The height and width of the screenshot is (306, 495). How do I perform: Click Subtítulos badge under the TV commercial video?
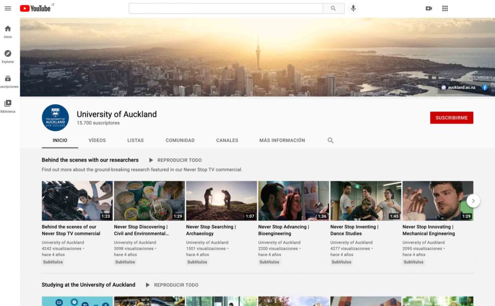pos(53,262)
